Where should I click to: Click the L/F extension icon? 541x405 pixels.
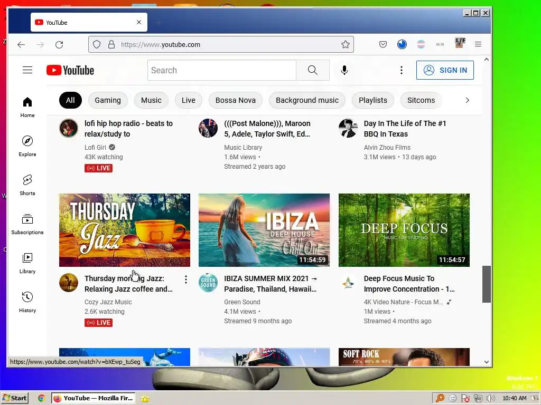pos(459,43)
